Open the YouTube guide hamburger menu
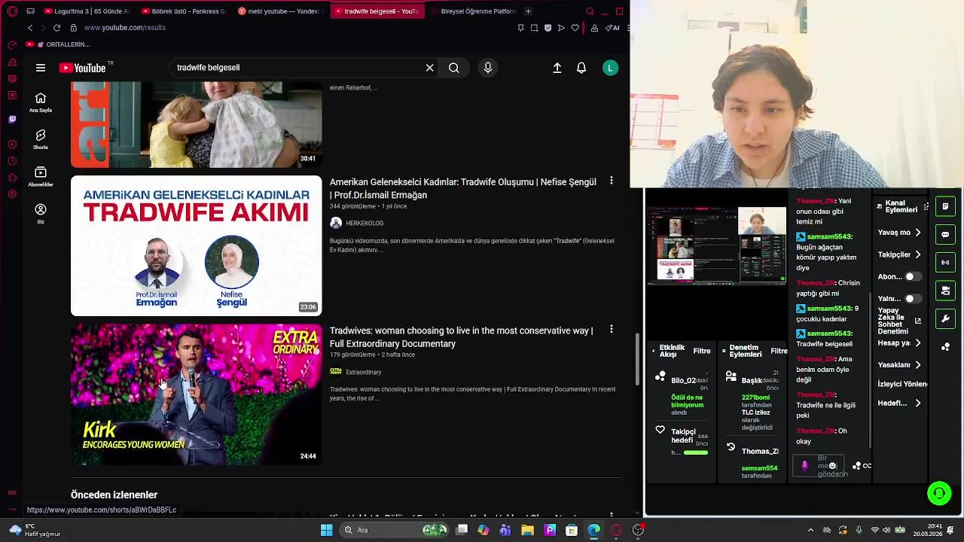The image size is (964, 542). (41, 68)
